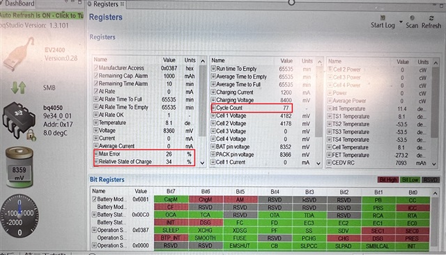
Task: Click the Cell 1 Voltage row icon
Action: [x=213, y=115]
